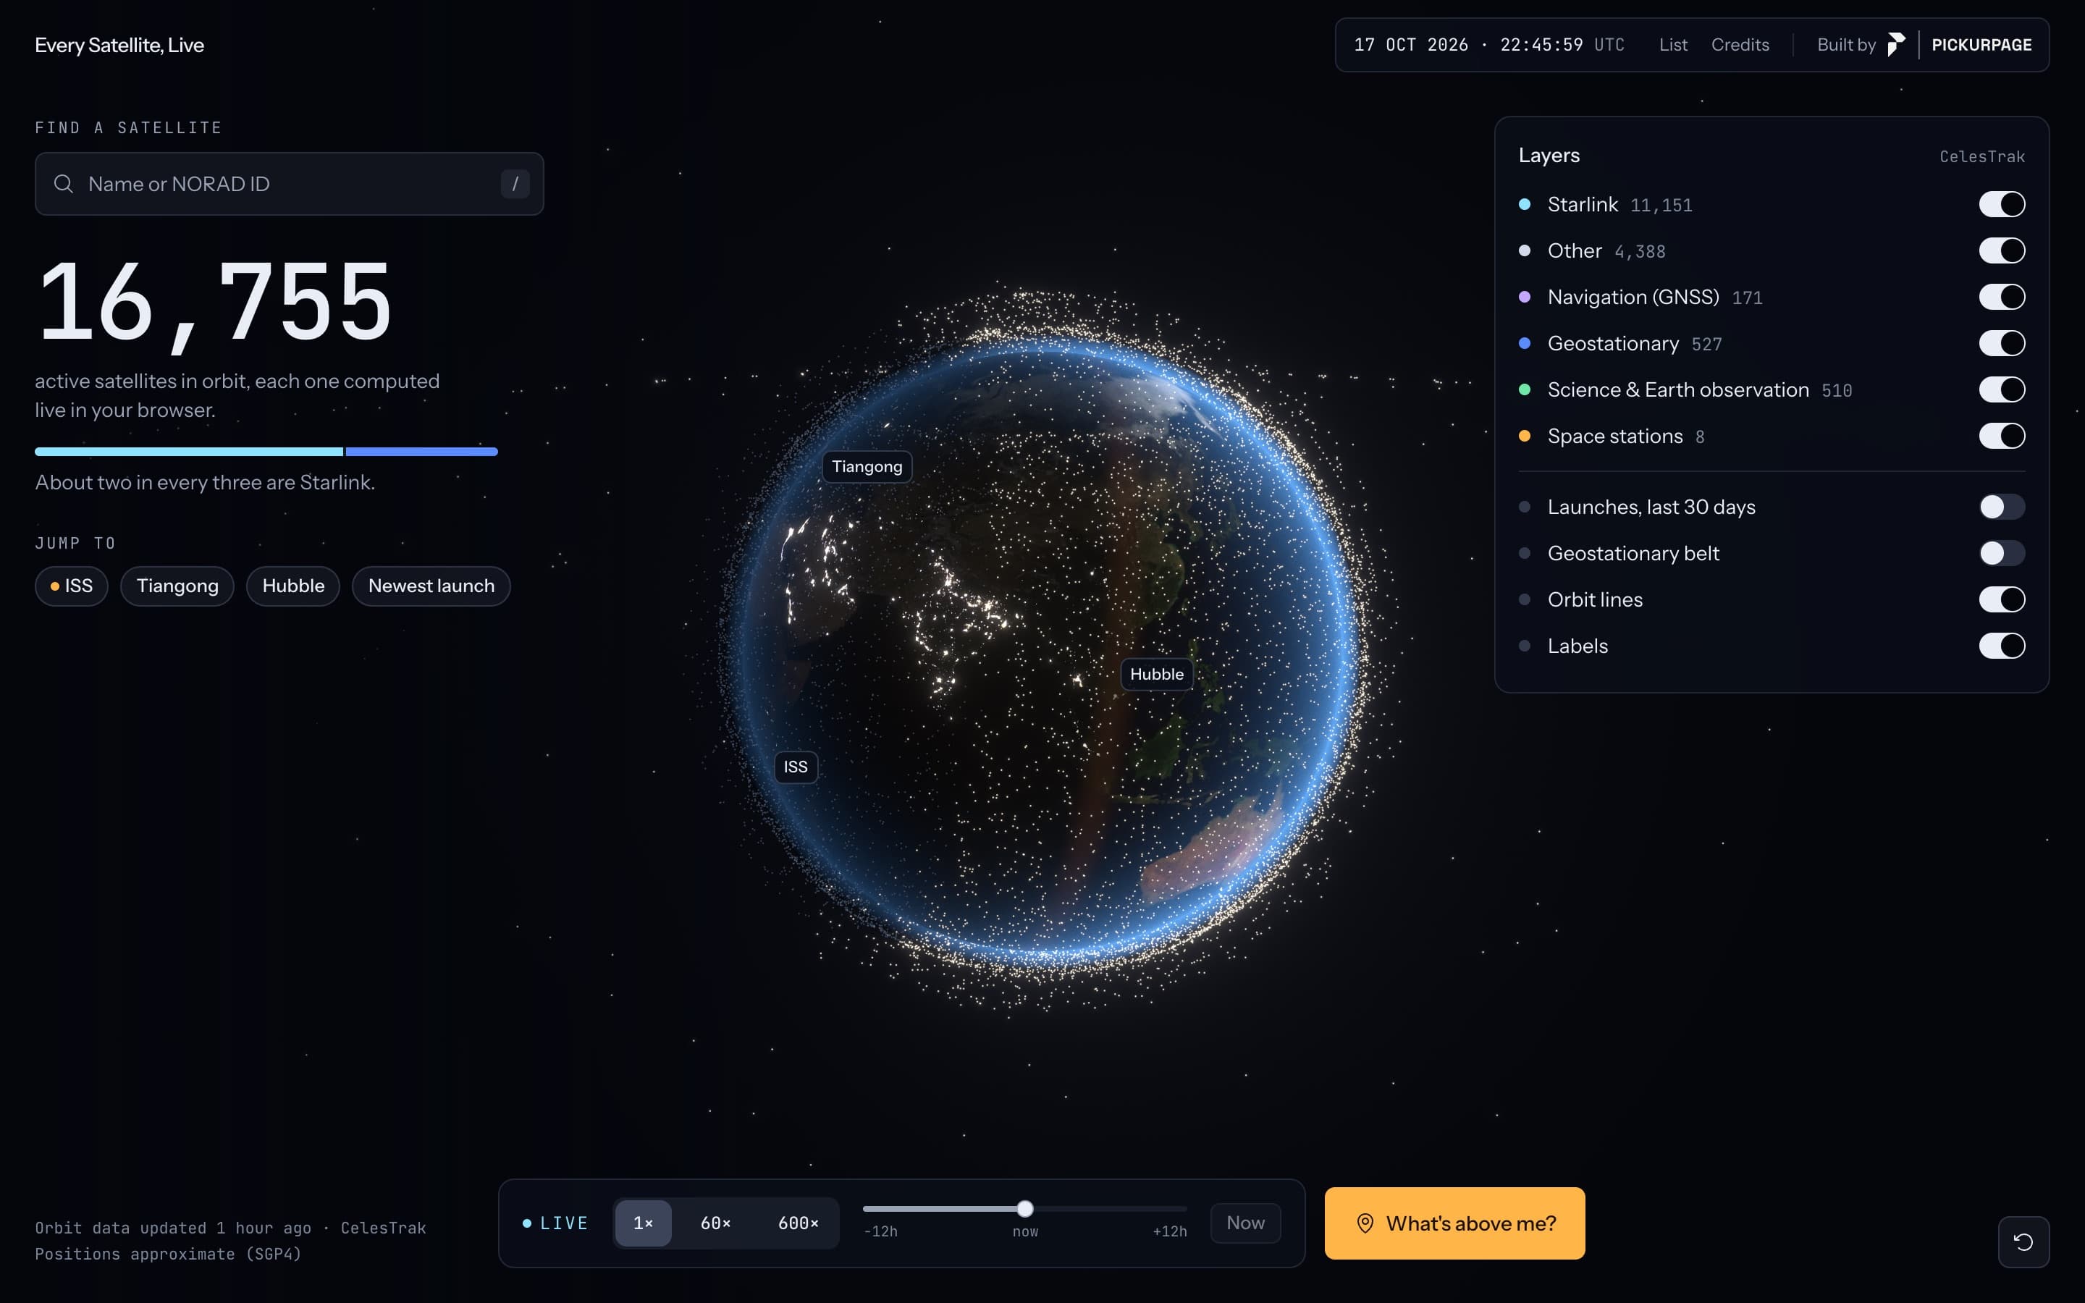Click the LIVE status indicator
The width and height of the screenshot is (2085, 1303).
pyautogui.click(x=556, y=1223)
